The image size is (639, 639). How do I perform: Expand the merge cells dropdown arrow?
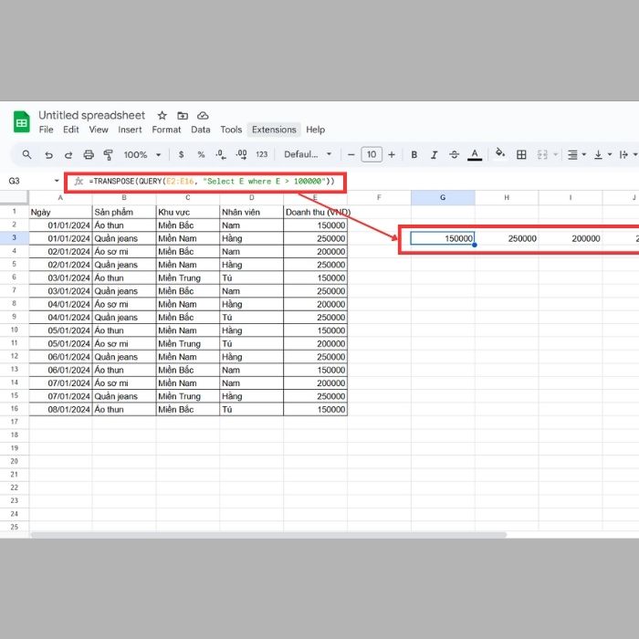555,155
